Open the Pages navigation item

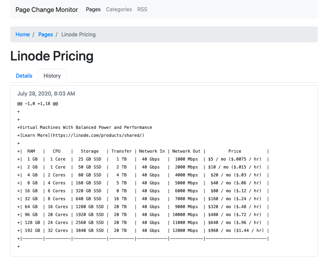(x=93, y=9)
